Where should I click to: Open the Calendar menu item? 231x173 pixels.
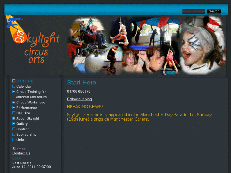(x=24, y=86)
